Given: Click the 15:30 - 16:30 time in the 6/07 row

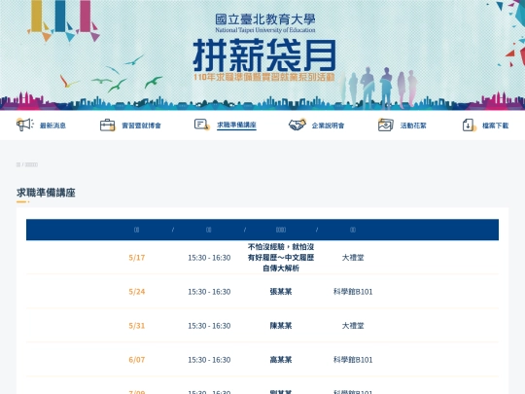Looking at the screenshot, I should pyautogui.click(x=209, y=360).
